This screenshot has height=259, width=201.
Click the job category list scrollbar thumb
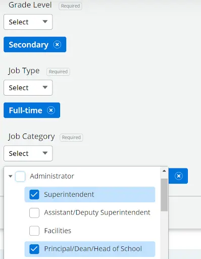164,195
